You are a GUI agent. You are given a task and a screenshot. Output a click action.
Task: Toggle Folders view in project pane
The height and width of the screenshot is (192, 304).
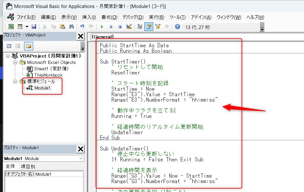click(x=29, y=46)
